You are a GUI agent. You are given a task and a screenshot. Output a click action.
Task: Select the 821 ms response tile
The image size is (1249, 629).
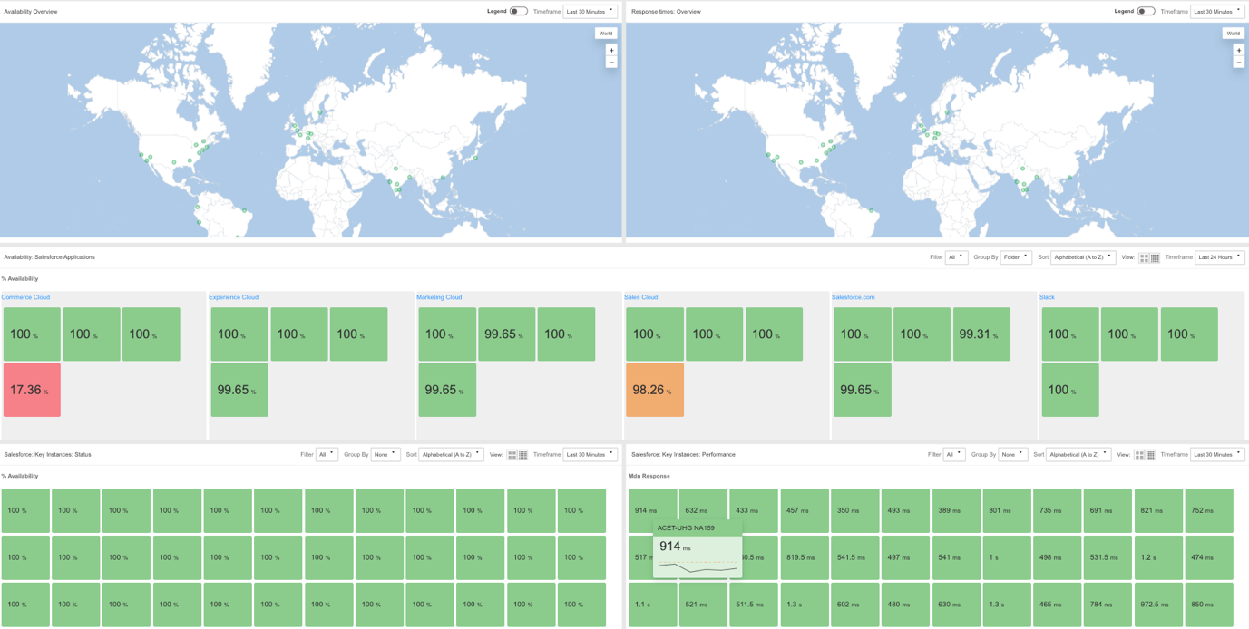tap(1159, 510)
